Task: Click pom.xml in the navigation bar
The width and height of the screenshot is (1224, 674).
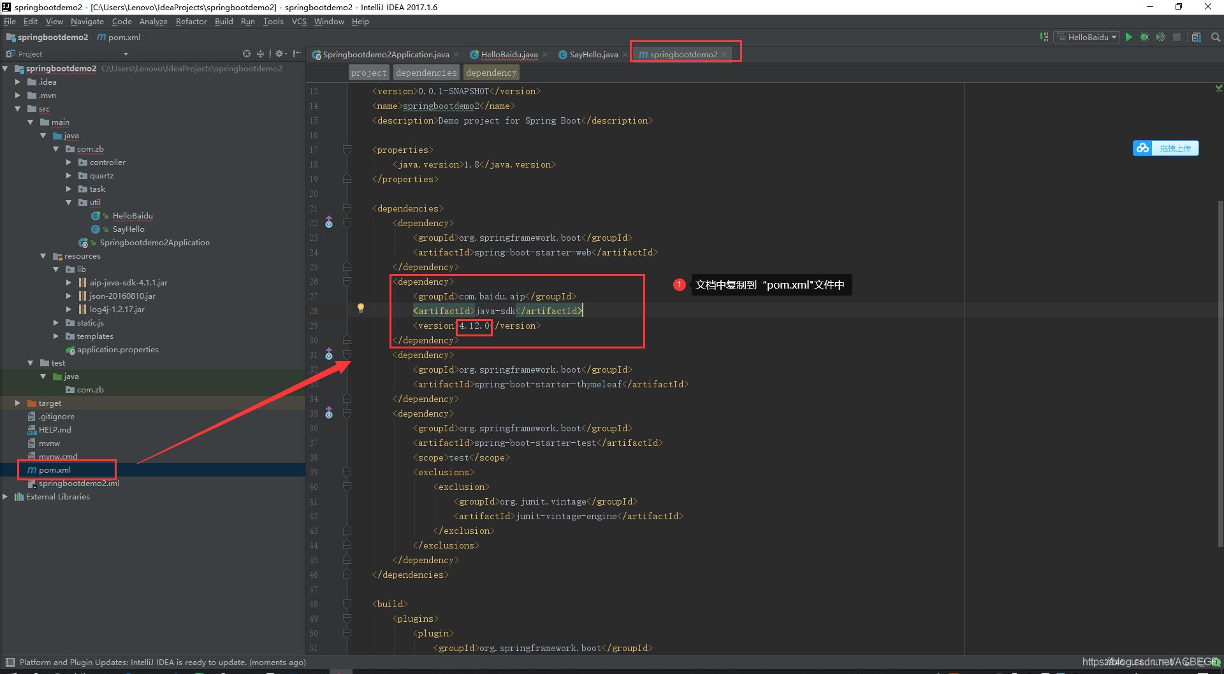Action: (119, 38)
